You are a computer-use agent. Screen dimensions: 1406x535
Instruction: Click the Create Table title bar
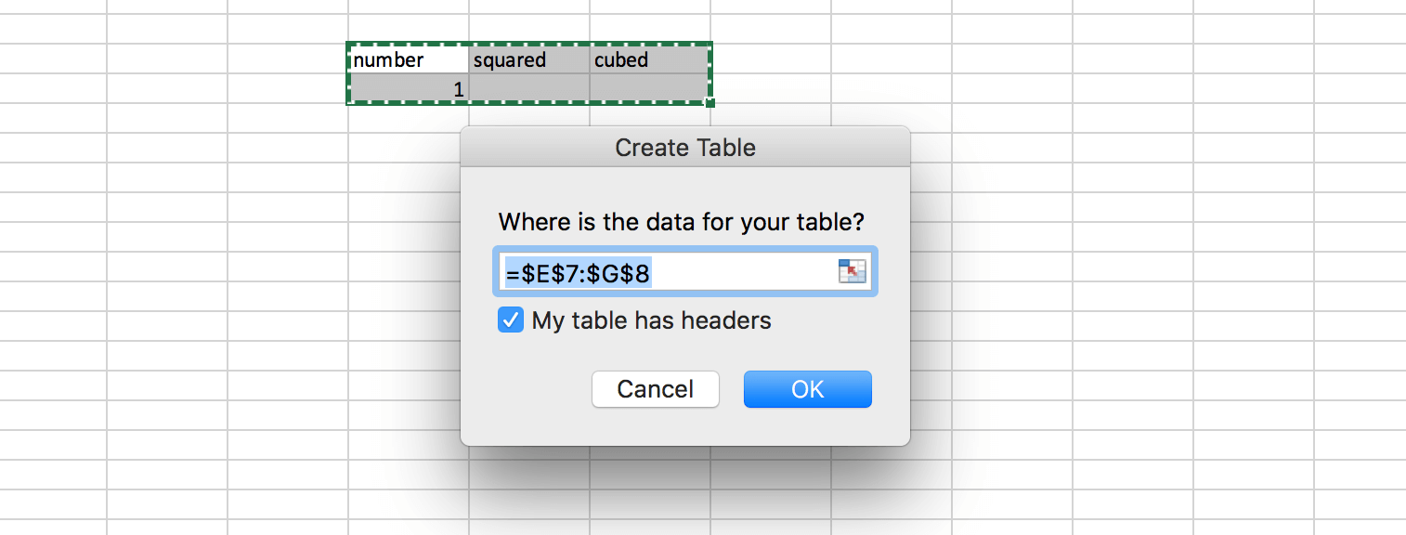point(685,147)
